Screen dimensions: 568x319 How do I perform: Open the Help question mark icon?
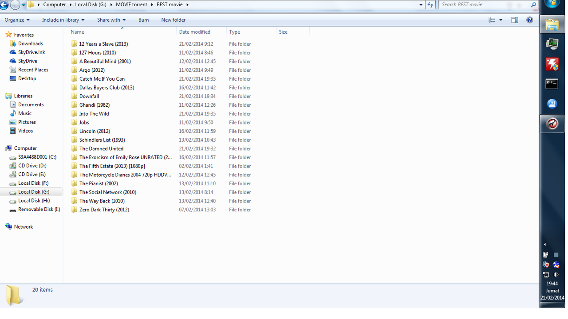[529, 20]
